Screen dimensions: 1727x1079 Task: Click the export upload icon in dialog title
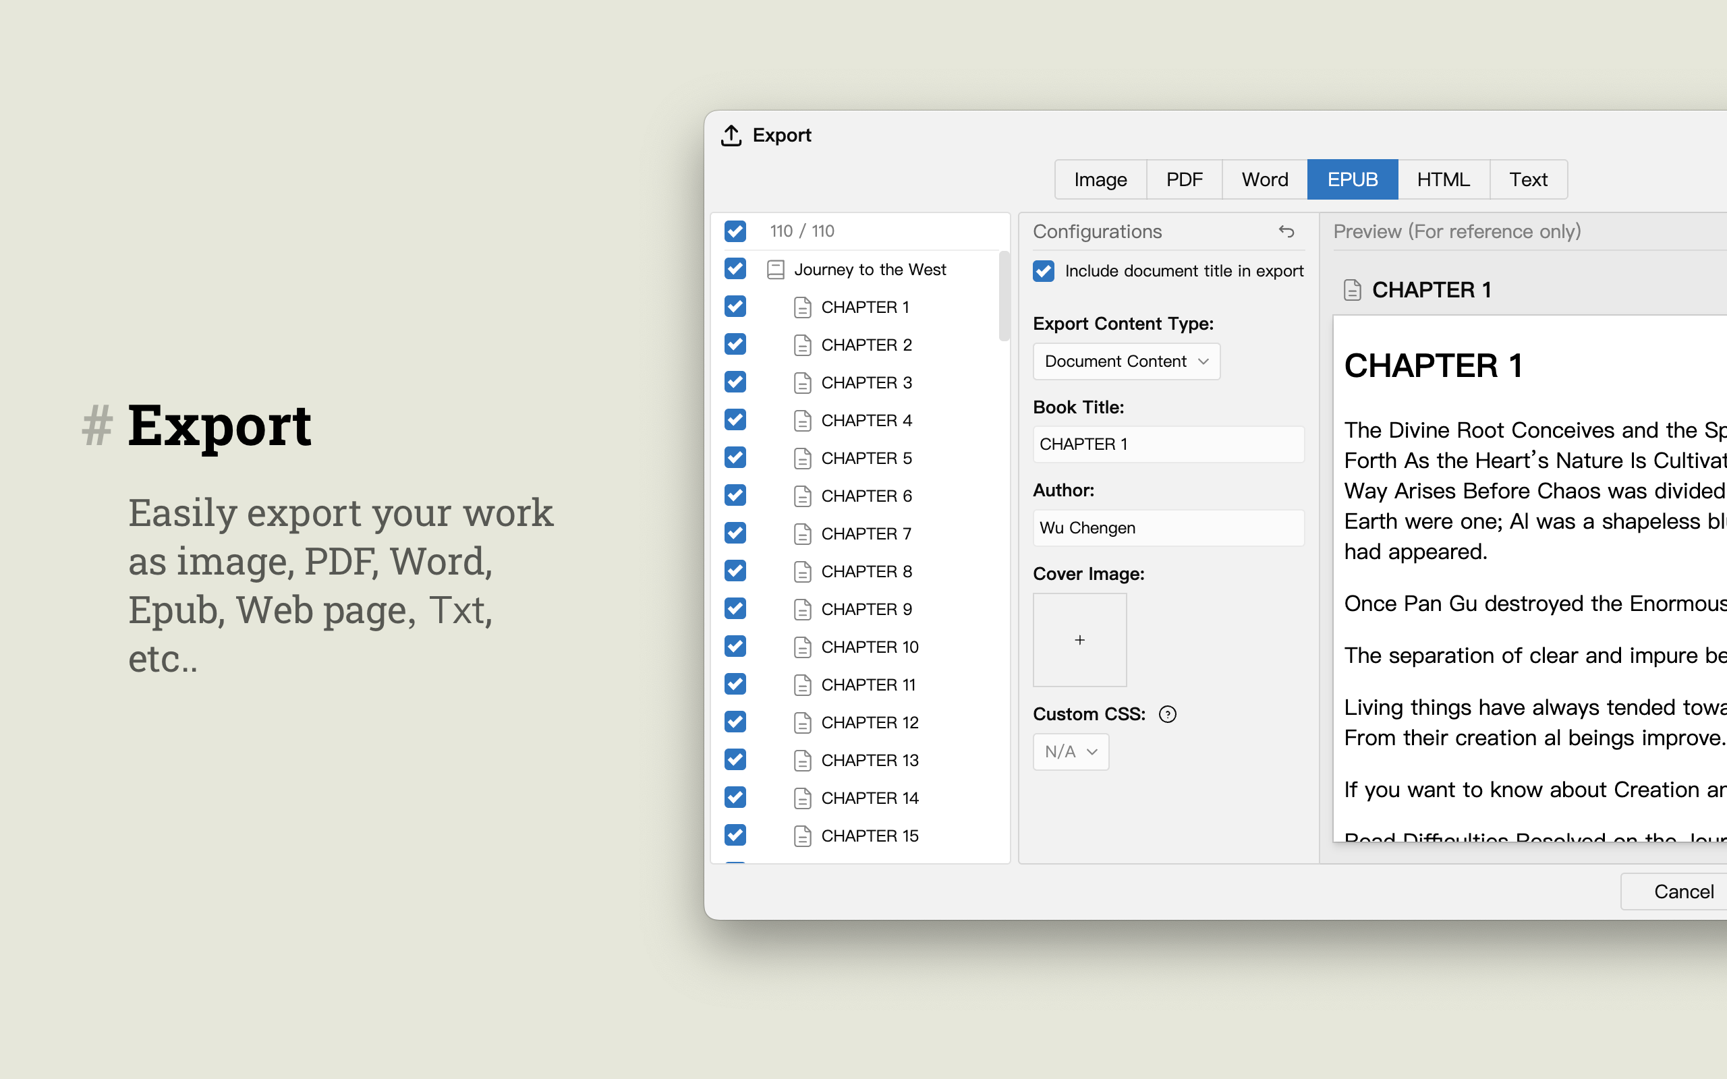[x=731, y=135]
